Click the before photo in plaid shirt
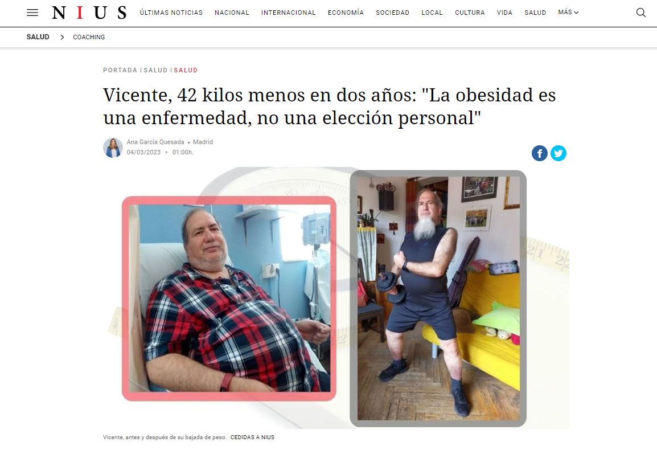 (x=229, y=298)
